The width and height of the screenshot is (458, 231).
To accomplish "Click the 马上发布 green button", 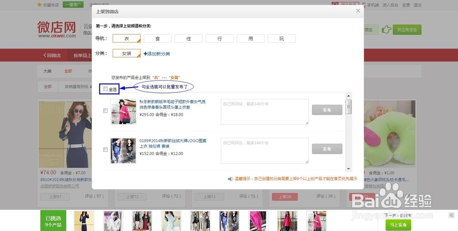I will point(398,225).
